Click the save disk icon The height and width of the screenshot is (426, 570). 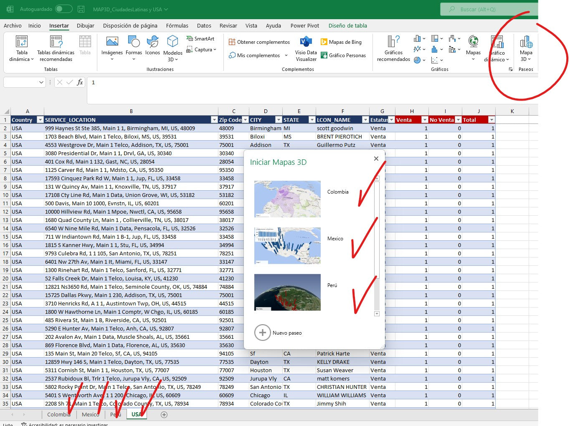(81, 9)
